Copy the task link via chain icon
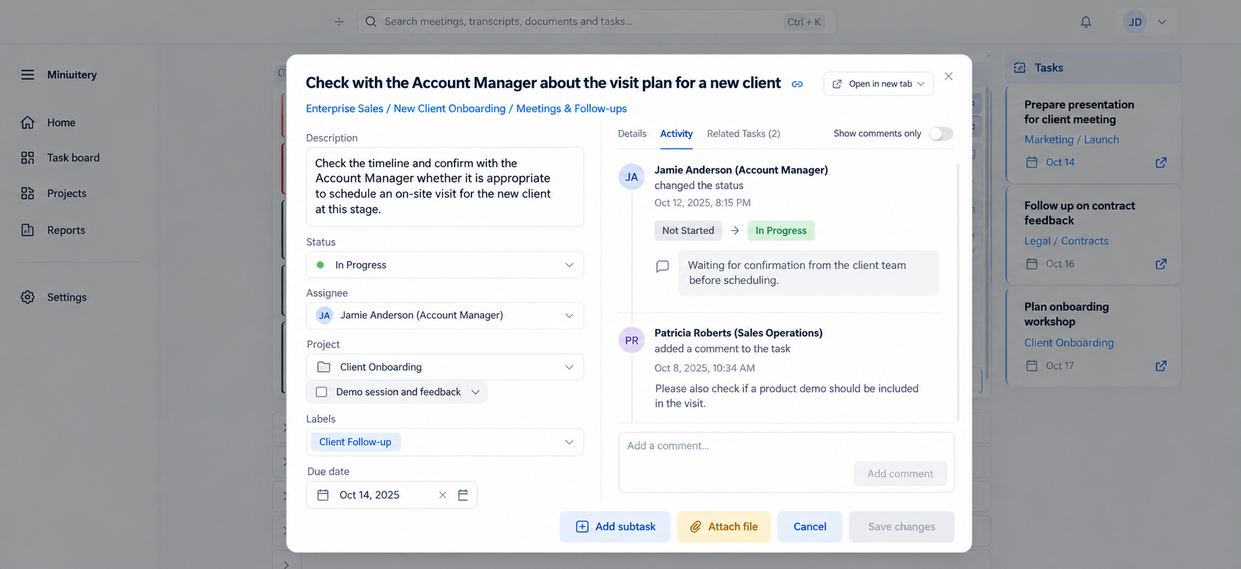1241x569 pixels. (x=797, y=84)
